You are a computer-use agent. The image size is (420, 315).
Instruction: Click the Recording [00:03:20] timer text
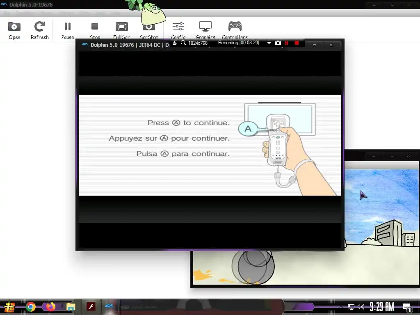point(239,43)
